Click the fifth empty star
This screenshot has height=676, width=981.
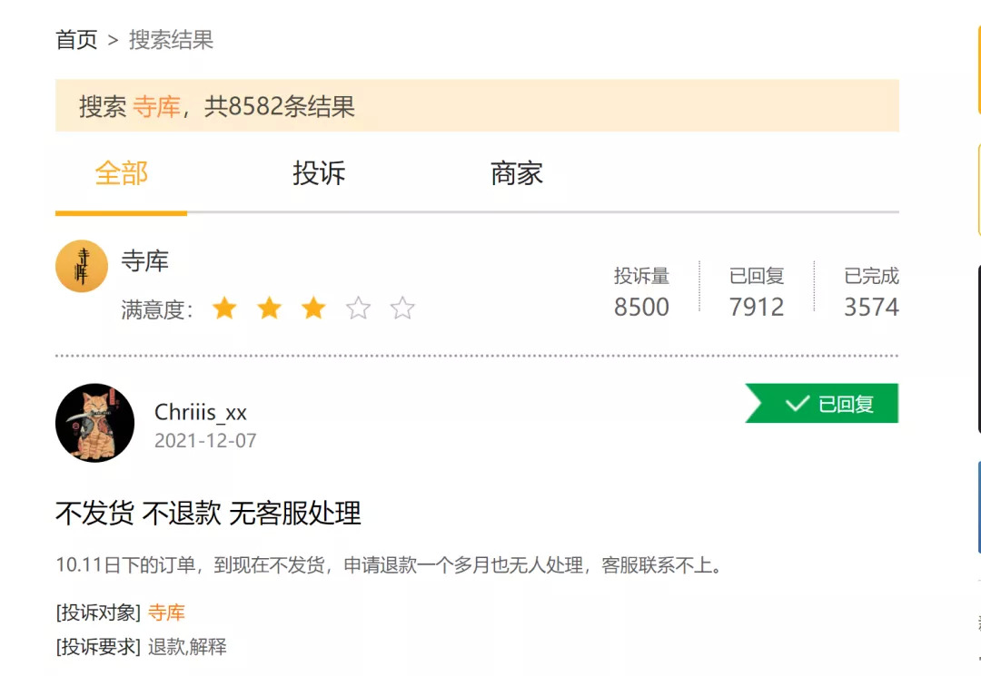[x=402, y=309]
